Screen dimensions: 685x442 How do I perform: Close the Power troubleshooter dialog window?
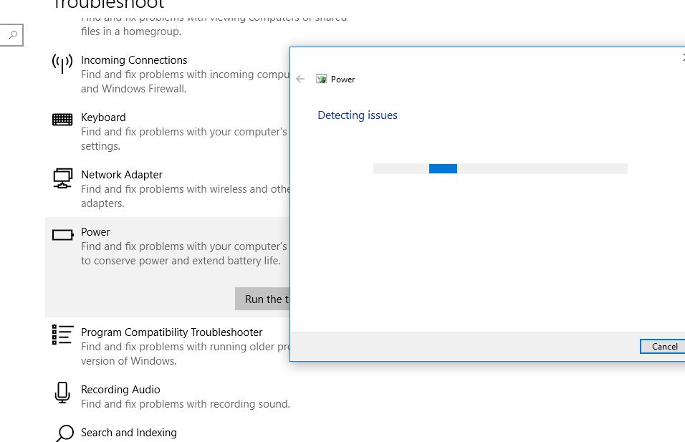(682, 57)
